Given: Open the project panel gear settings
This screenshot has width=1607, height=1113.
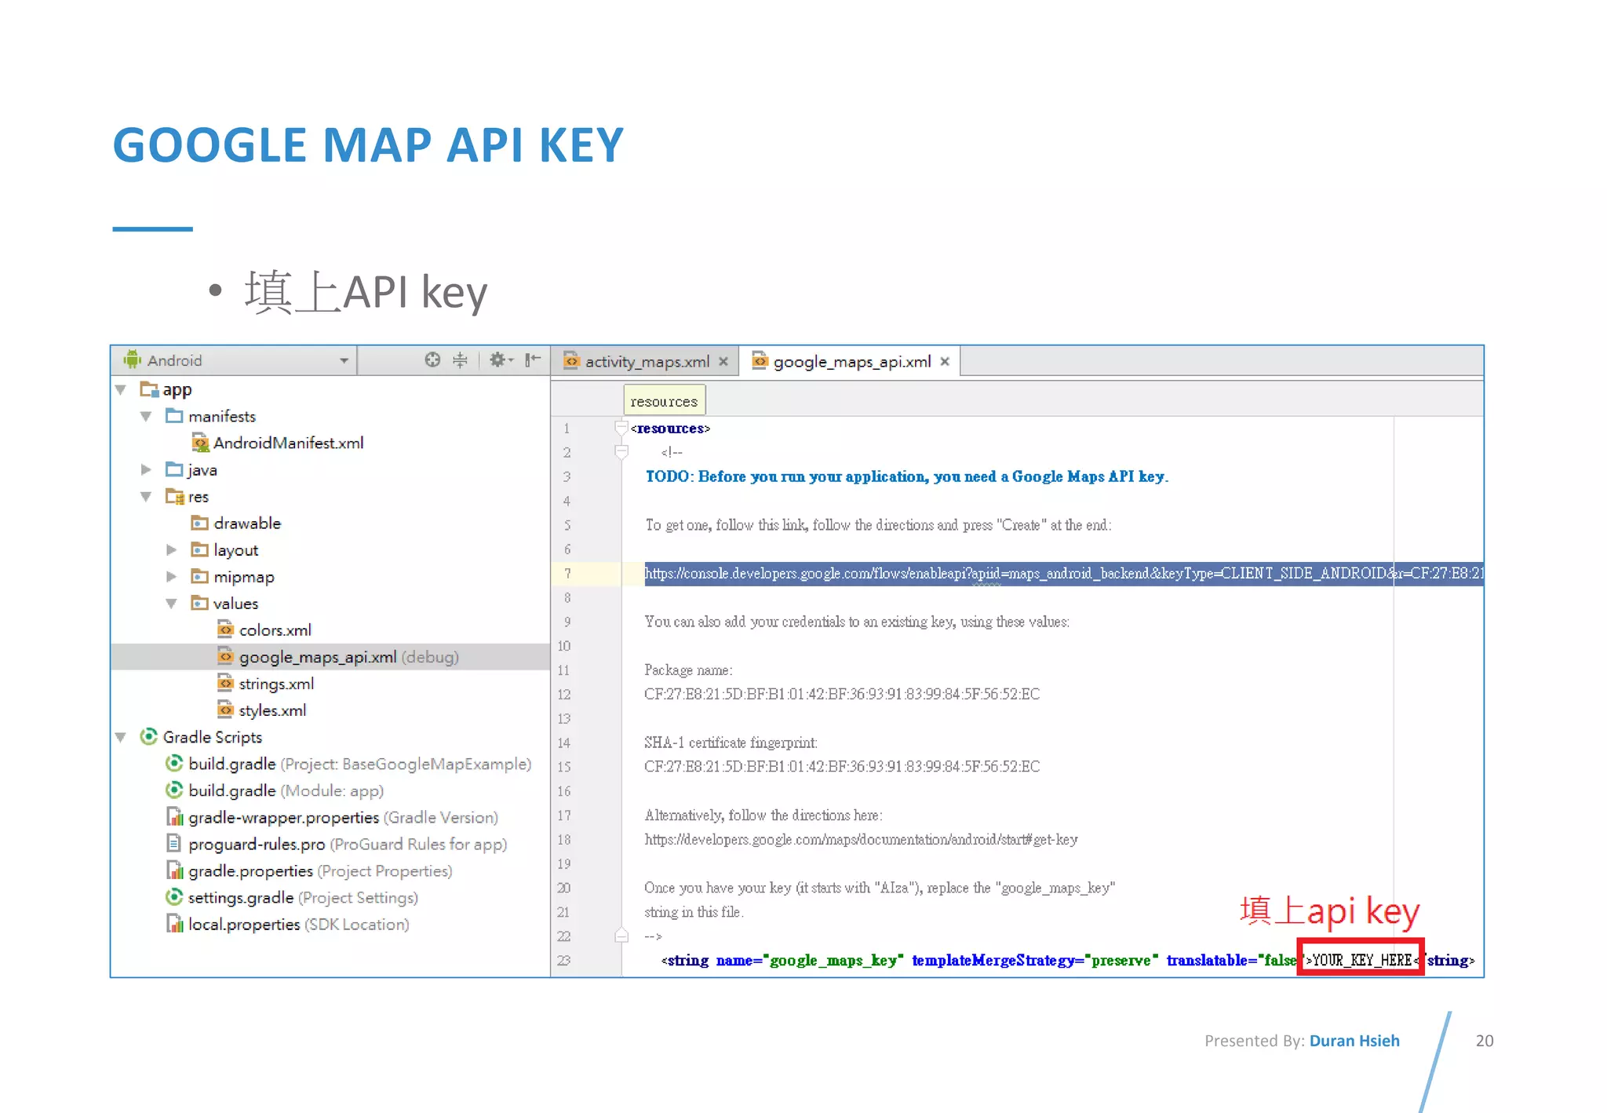Looking at the screenshot, I should click(499, 359).
